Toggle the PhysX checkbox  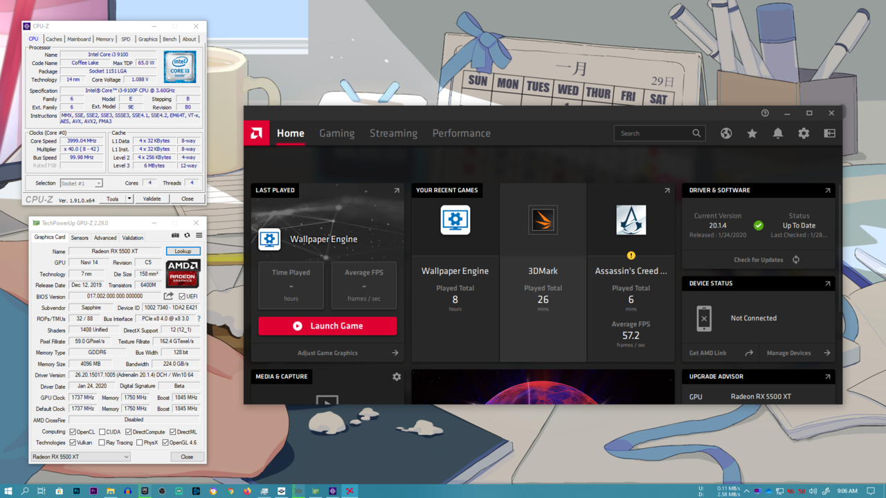click(x=139, y=443)
